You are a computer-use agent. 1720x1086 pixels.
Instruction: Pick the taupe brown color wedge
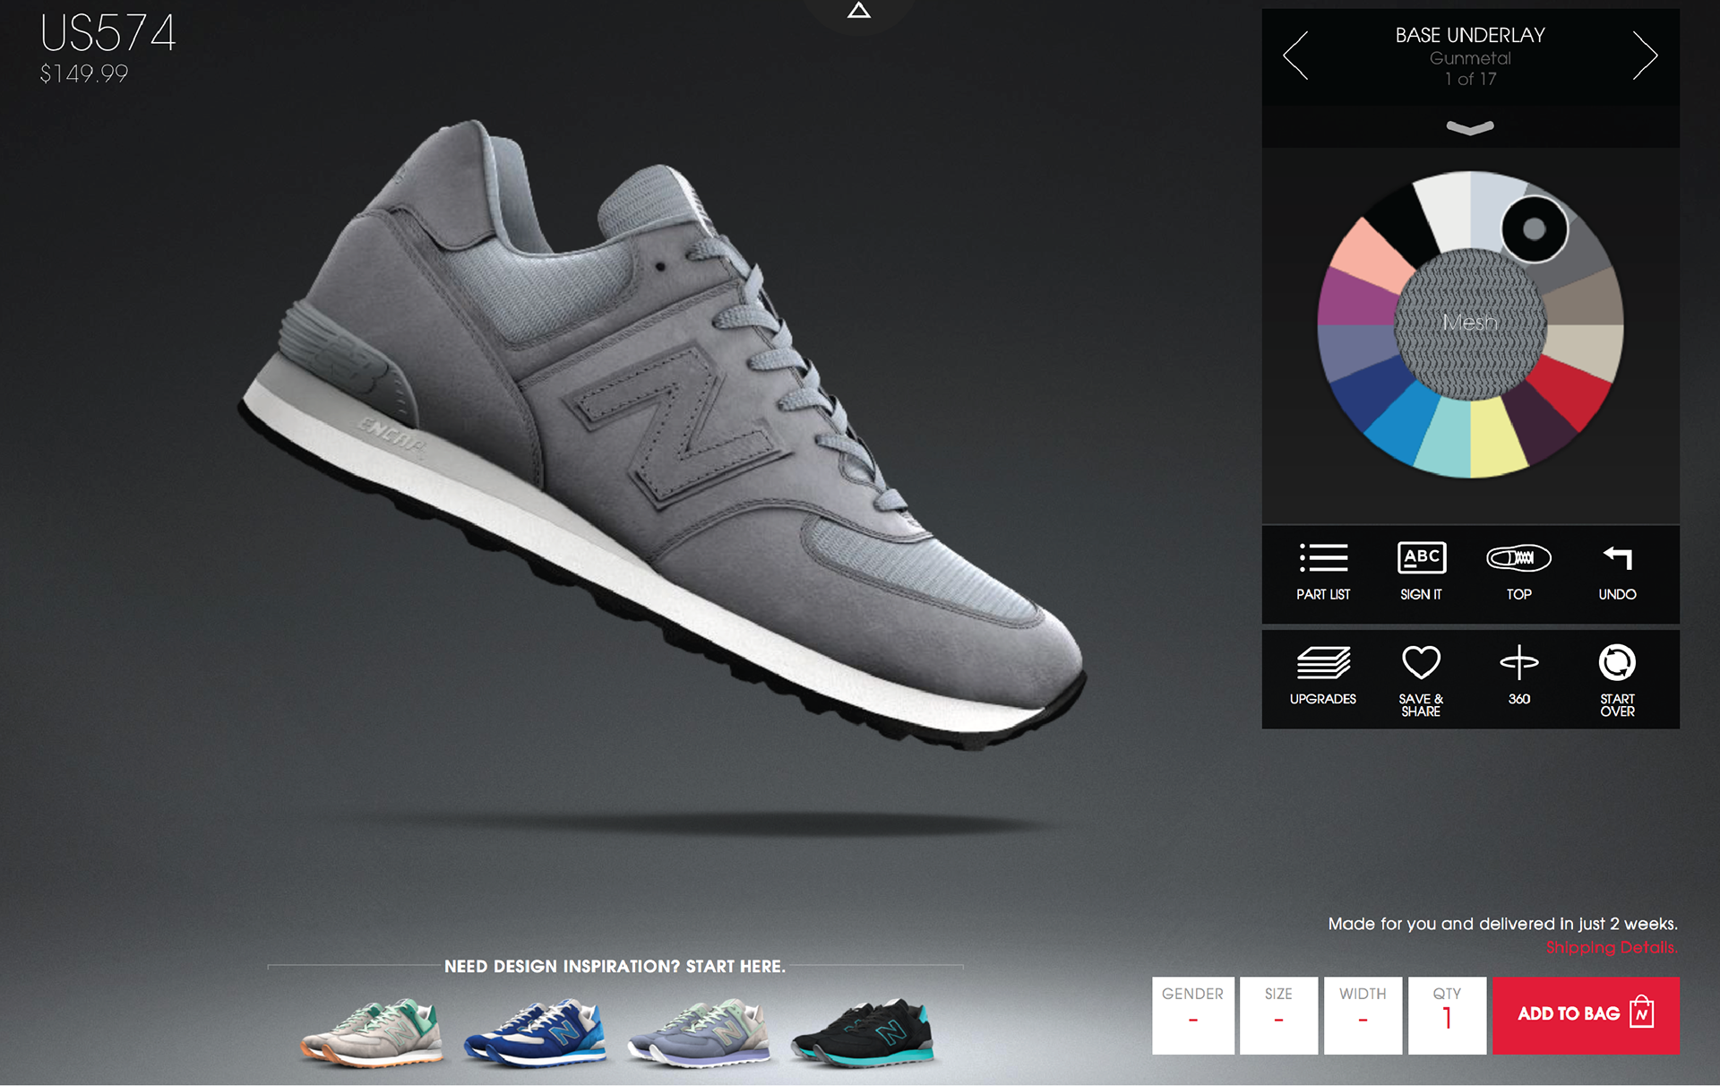click(x=1584, y=300)
